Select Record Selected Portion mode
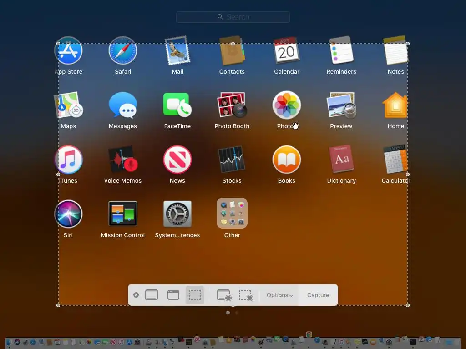The image size is (466, 349). click(246, 295)
